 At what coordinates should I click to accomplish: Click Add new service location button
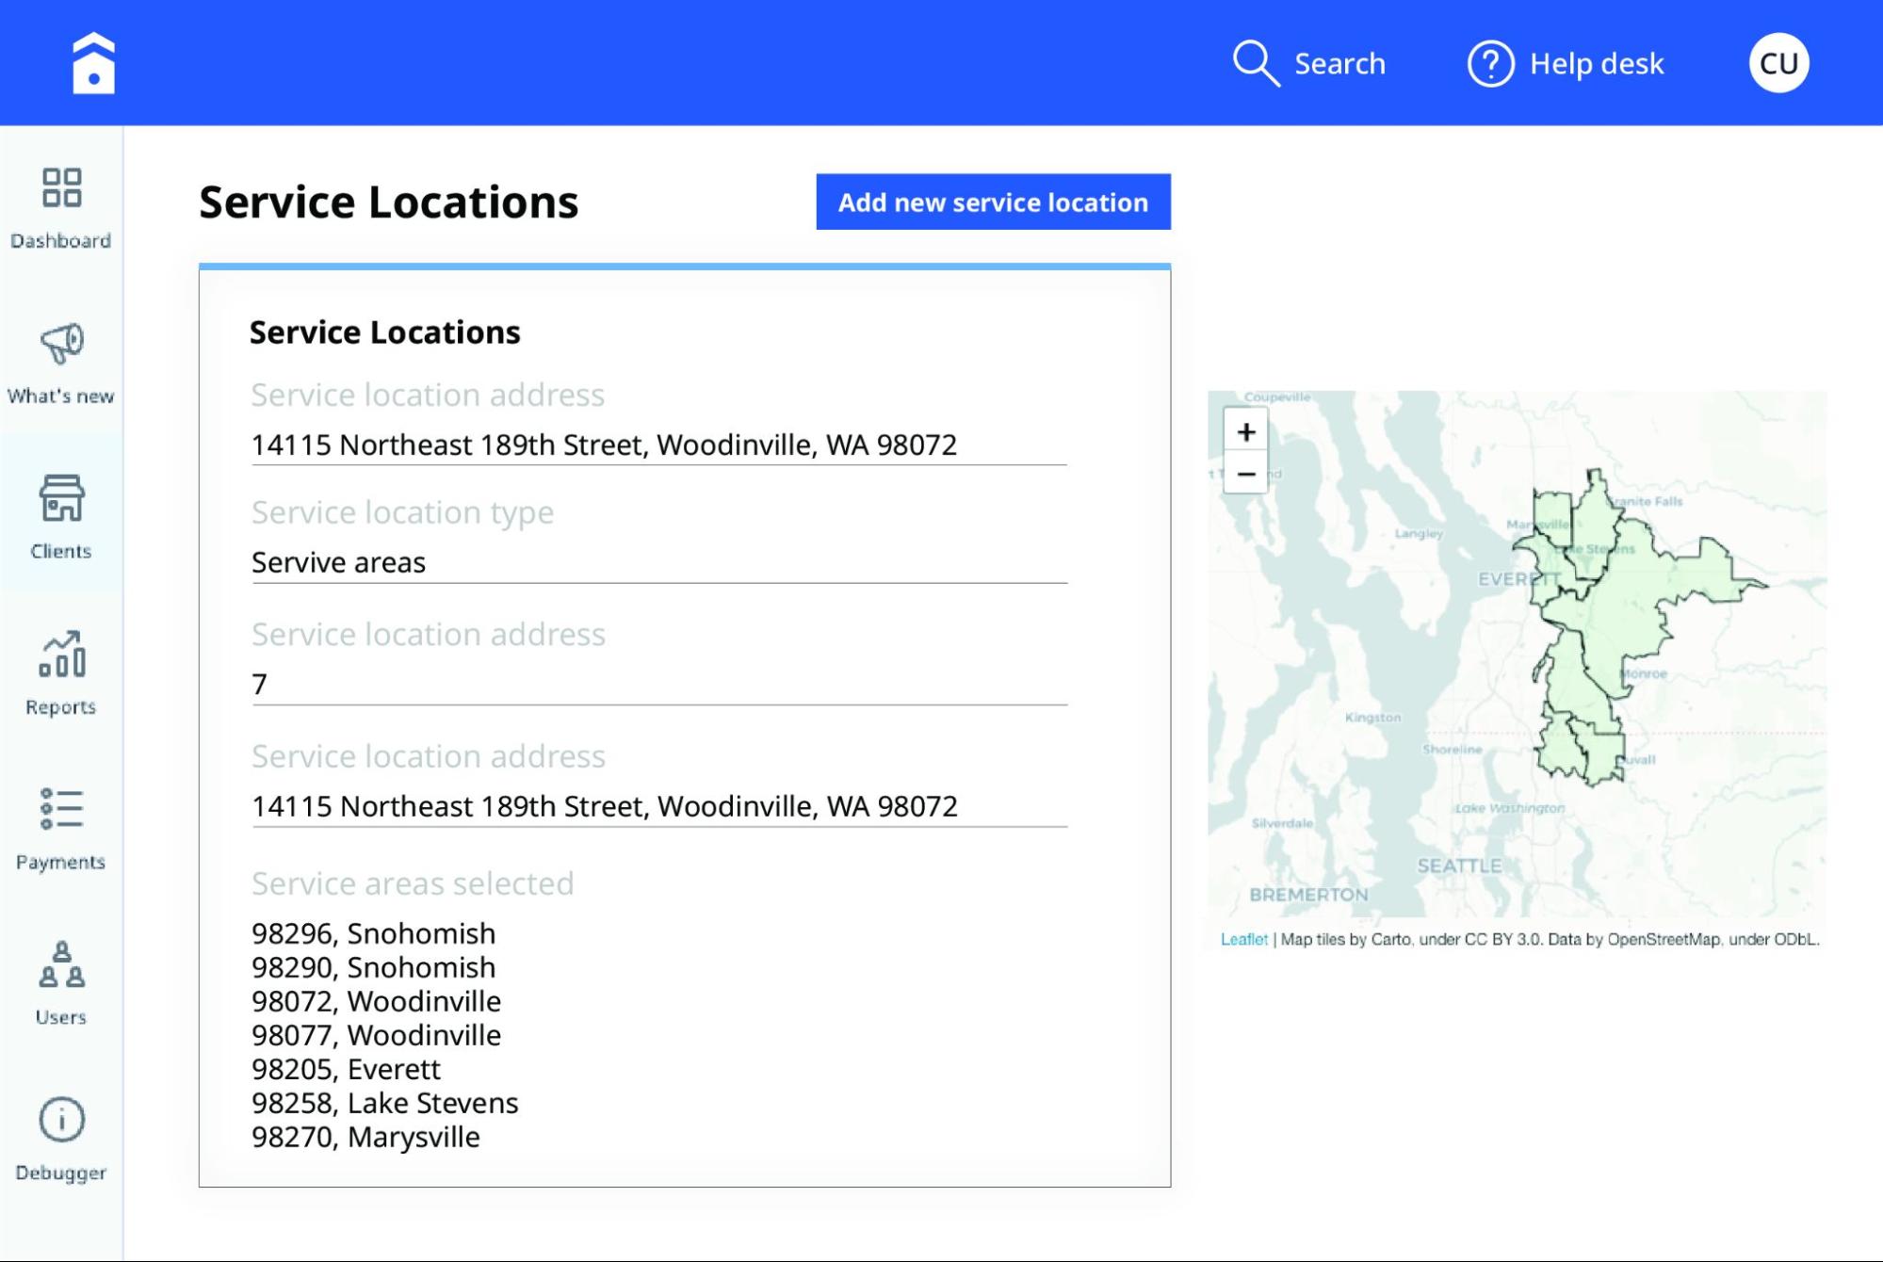click(x=993, y=202)
